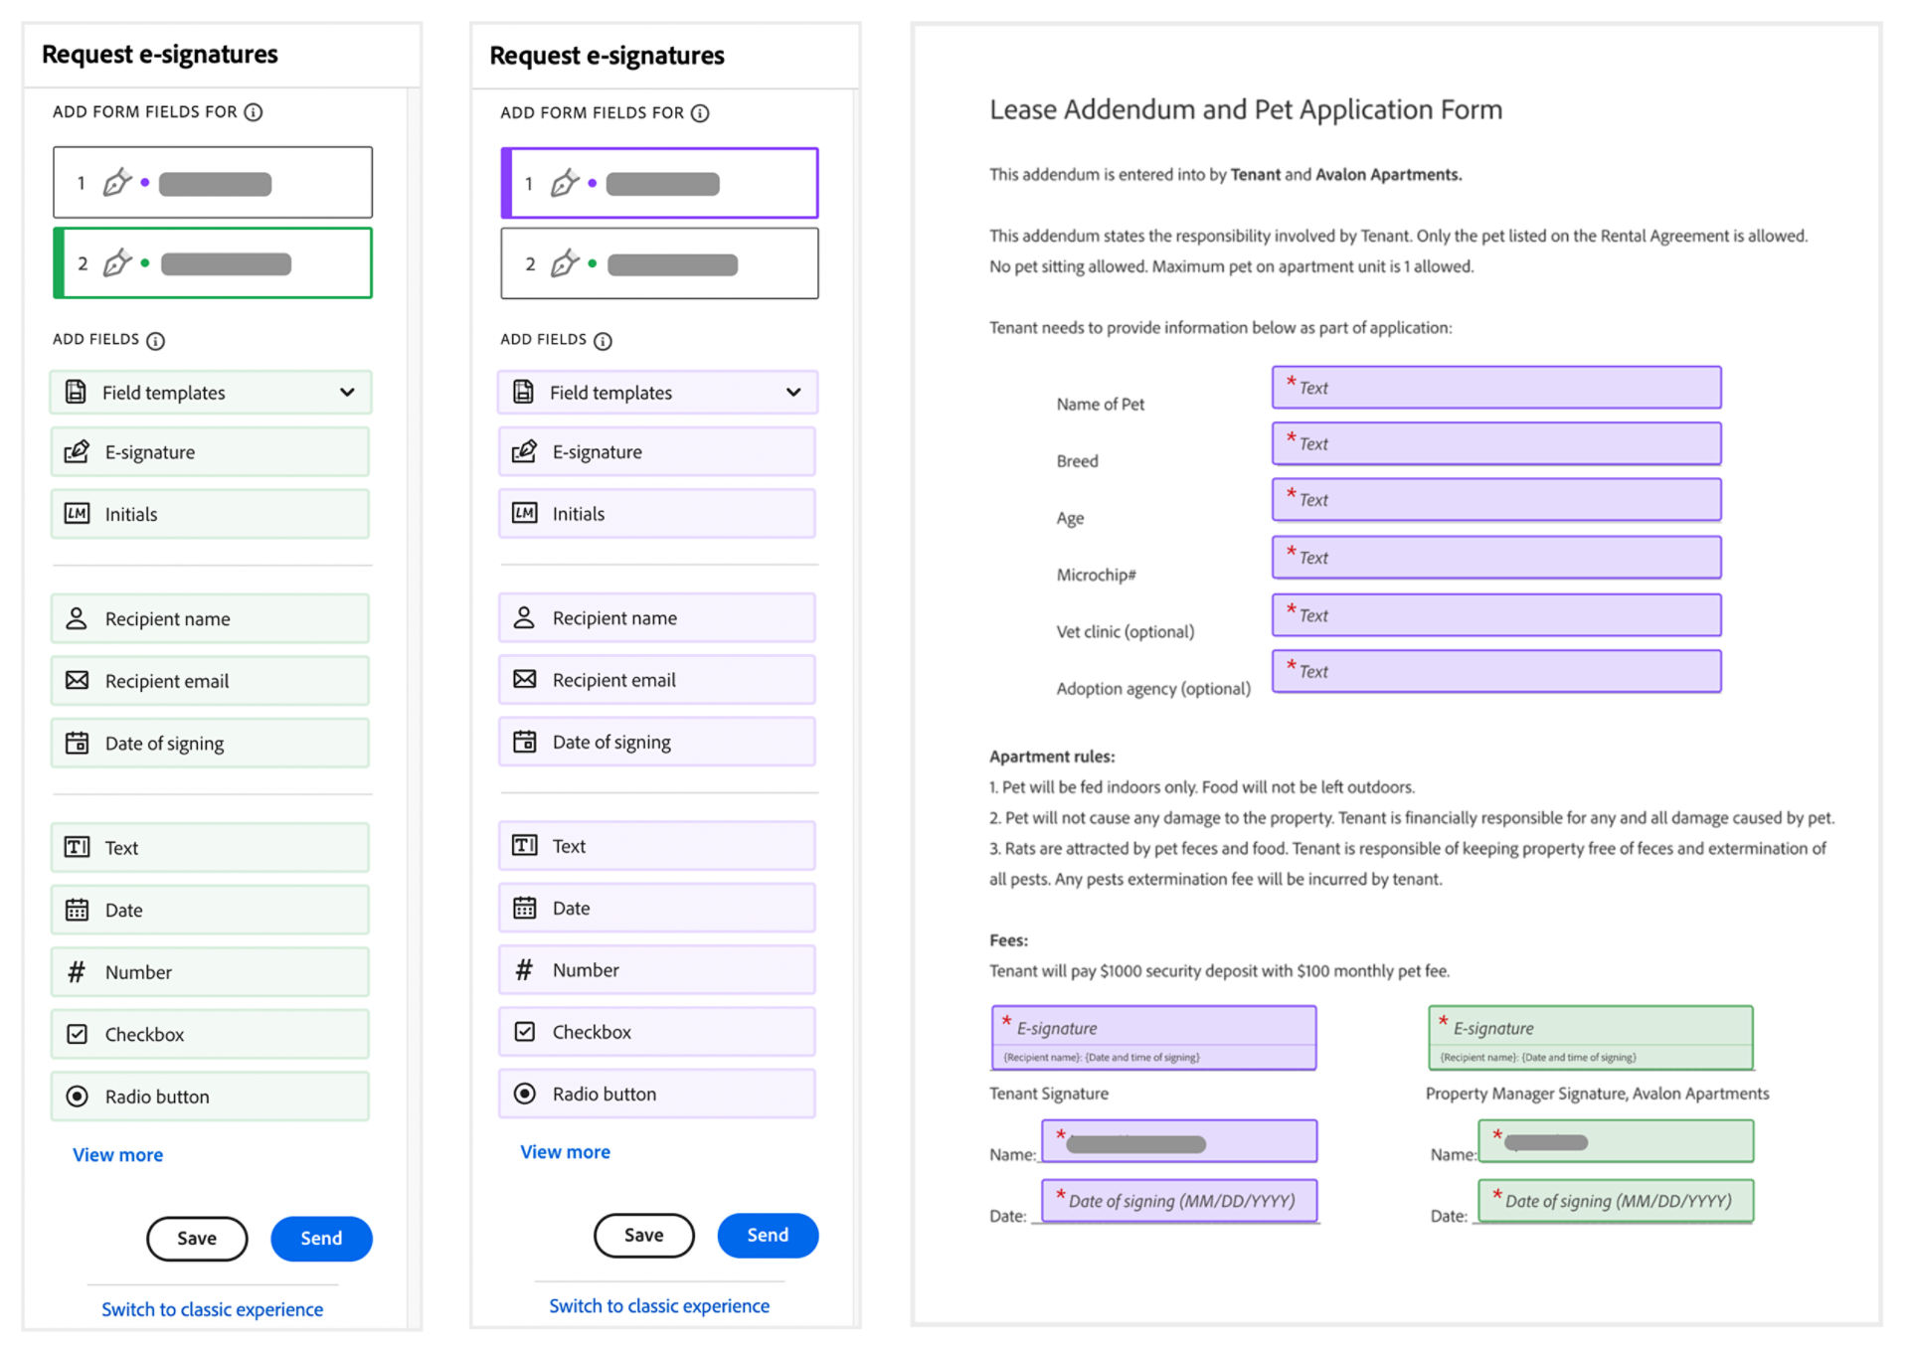Open the Add Form Fields info tooltip
The image size is (1909, 1351).
click(x=257, y=112)
